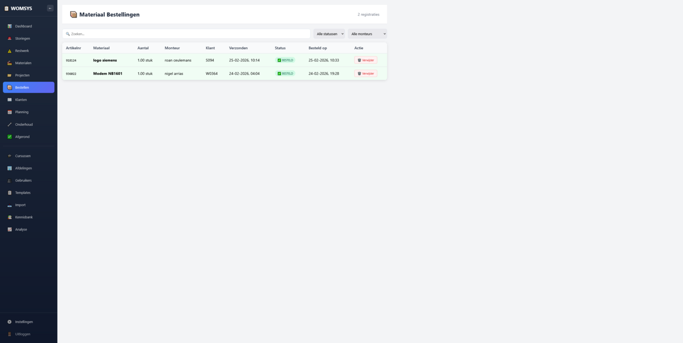Collapse the sidebar with the arrow button

tap(50, 8)
